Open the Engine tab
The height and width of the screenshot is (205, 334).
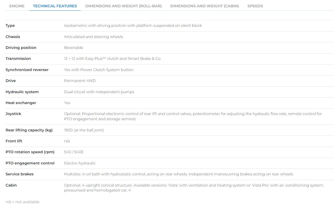(17, 6)
